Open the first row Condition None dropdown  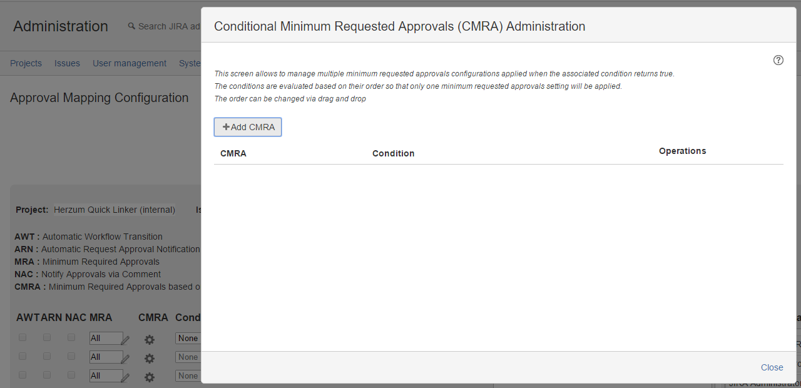[x=188, y=339]
